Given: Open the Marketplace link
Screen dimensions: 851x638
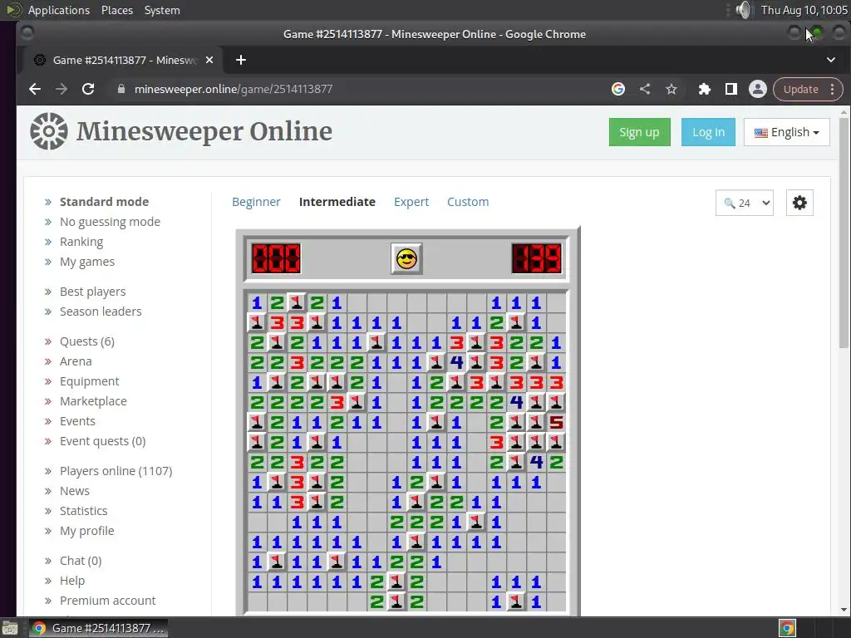Looking at the screenshot, I should point(93,401).
